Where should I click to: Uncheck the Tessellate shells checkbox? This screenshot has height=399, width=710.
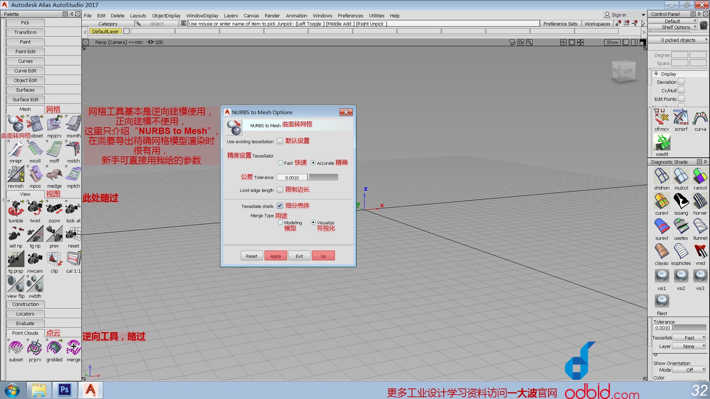[x=280, y=206]
